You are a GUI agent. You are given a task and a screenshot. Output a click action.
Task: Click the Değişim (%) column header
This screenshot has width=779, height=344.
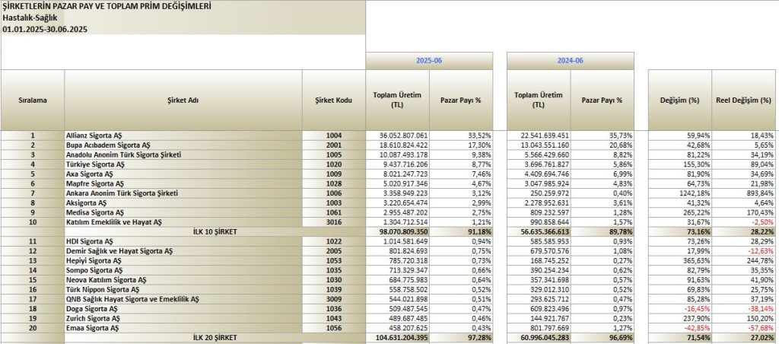[x=680, y=100]
